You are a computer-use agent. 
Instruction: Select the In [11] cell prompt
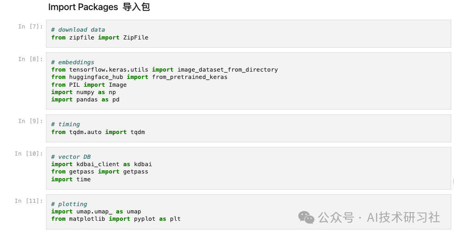[29, 201]
